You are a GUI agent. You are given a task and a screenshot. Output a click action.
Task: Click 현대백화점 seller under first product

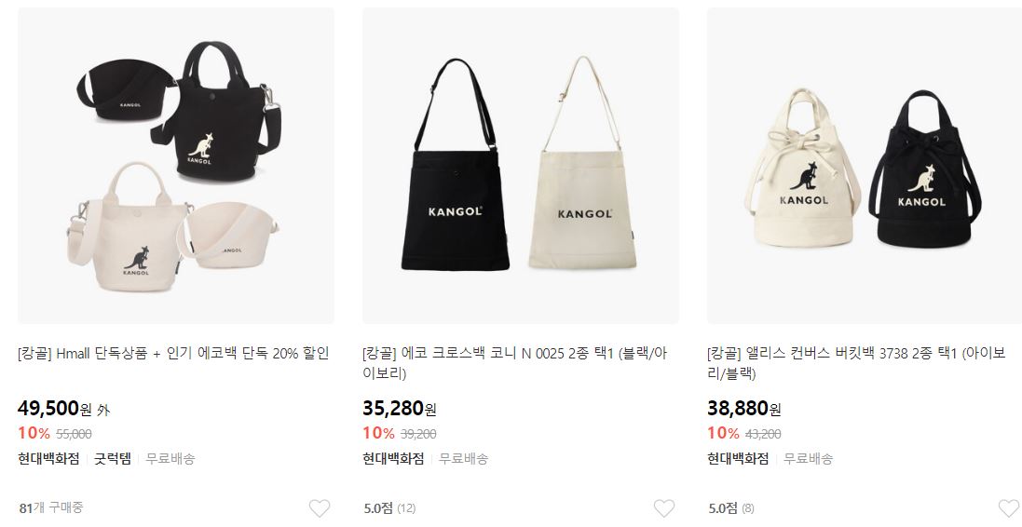pos(48,459)
